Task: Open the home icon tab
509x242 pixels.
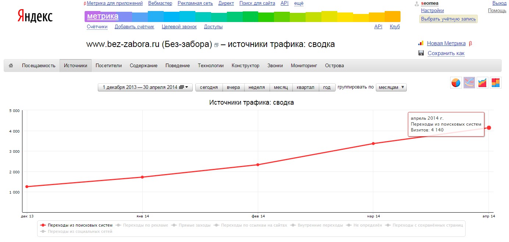Action: (11, 66)
